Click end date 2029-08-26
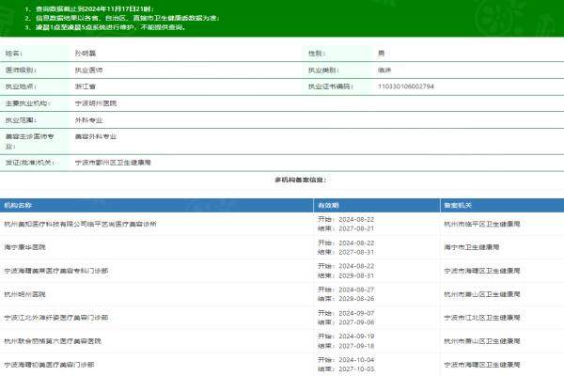Image resolution: width=564 pixels, height=376 pixels. (356, 299)
